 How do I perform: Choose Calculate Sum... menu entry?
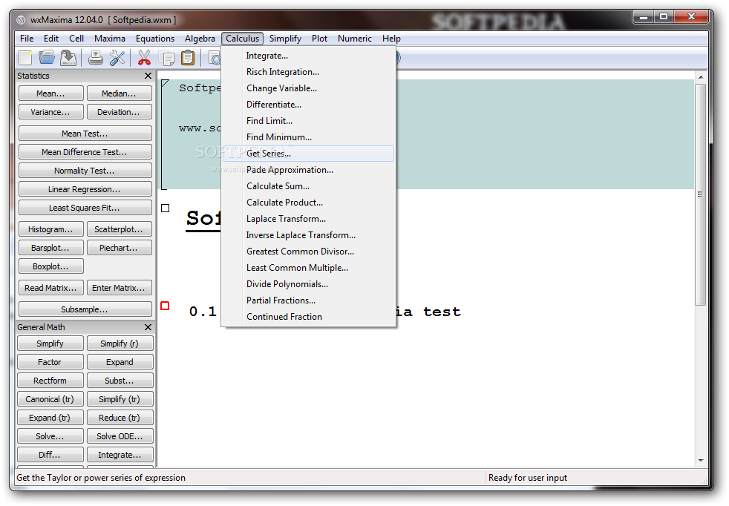pos(308,186)
